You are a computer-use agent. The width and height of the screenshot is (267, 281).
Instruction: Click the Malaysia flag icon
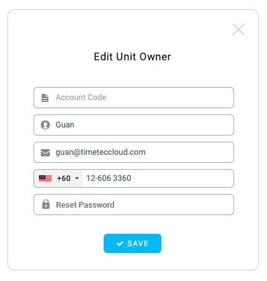pyautogui.click(x=45, y=178)
